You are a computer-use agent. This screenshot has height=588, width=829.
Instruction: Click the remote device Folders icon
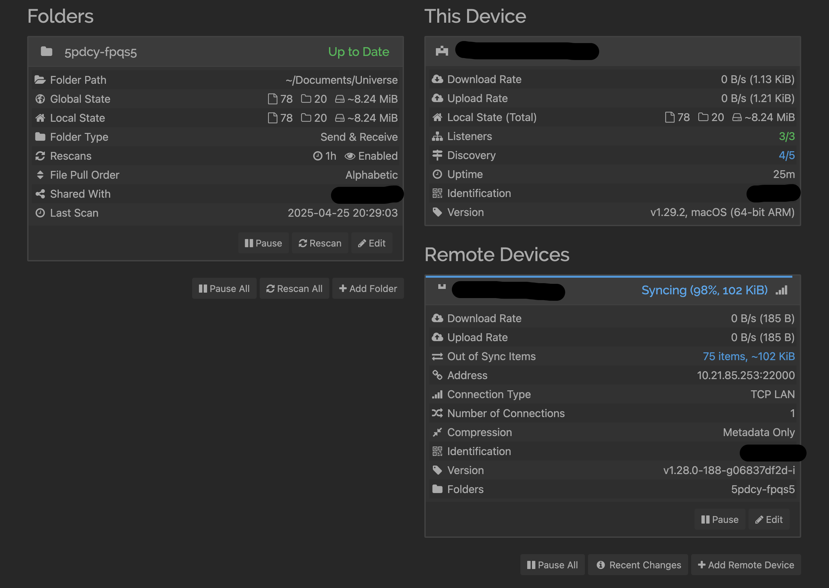pos(437,489)
